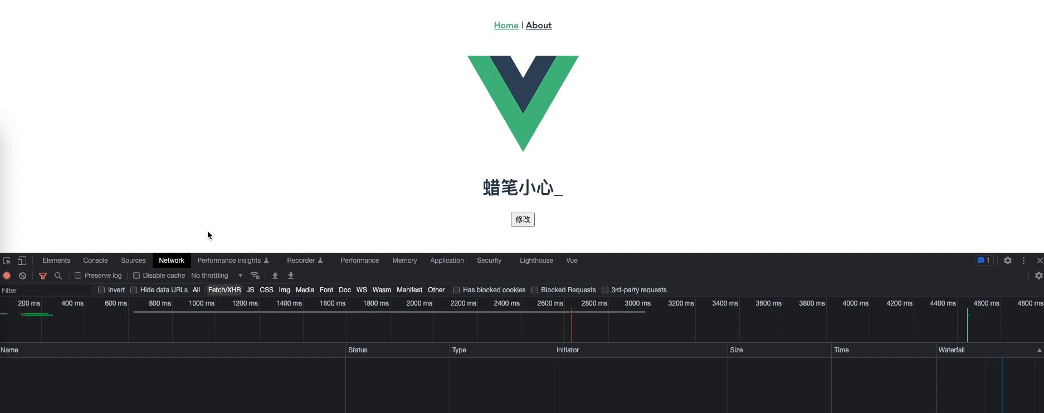Filter requests by All types

(196, 290)
